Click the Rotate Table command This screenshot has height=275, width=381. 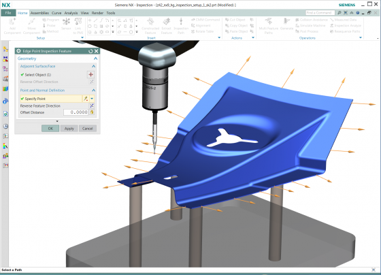(202, 31)
